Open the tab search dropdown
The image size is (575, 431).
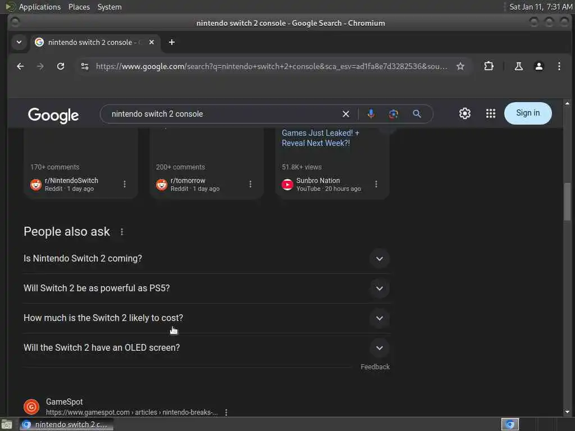click(x=19, y=42)
